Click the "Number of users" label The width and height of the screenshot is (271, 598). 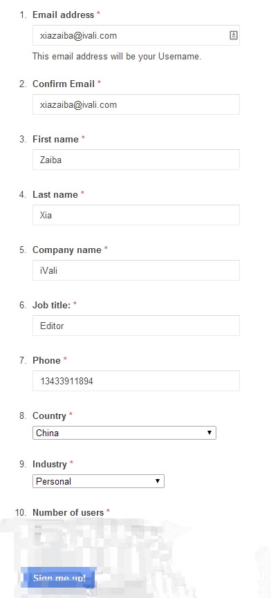[x=68, y=512]
